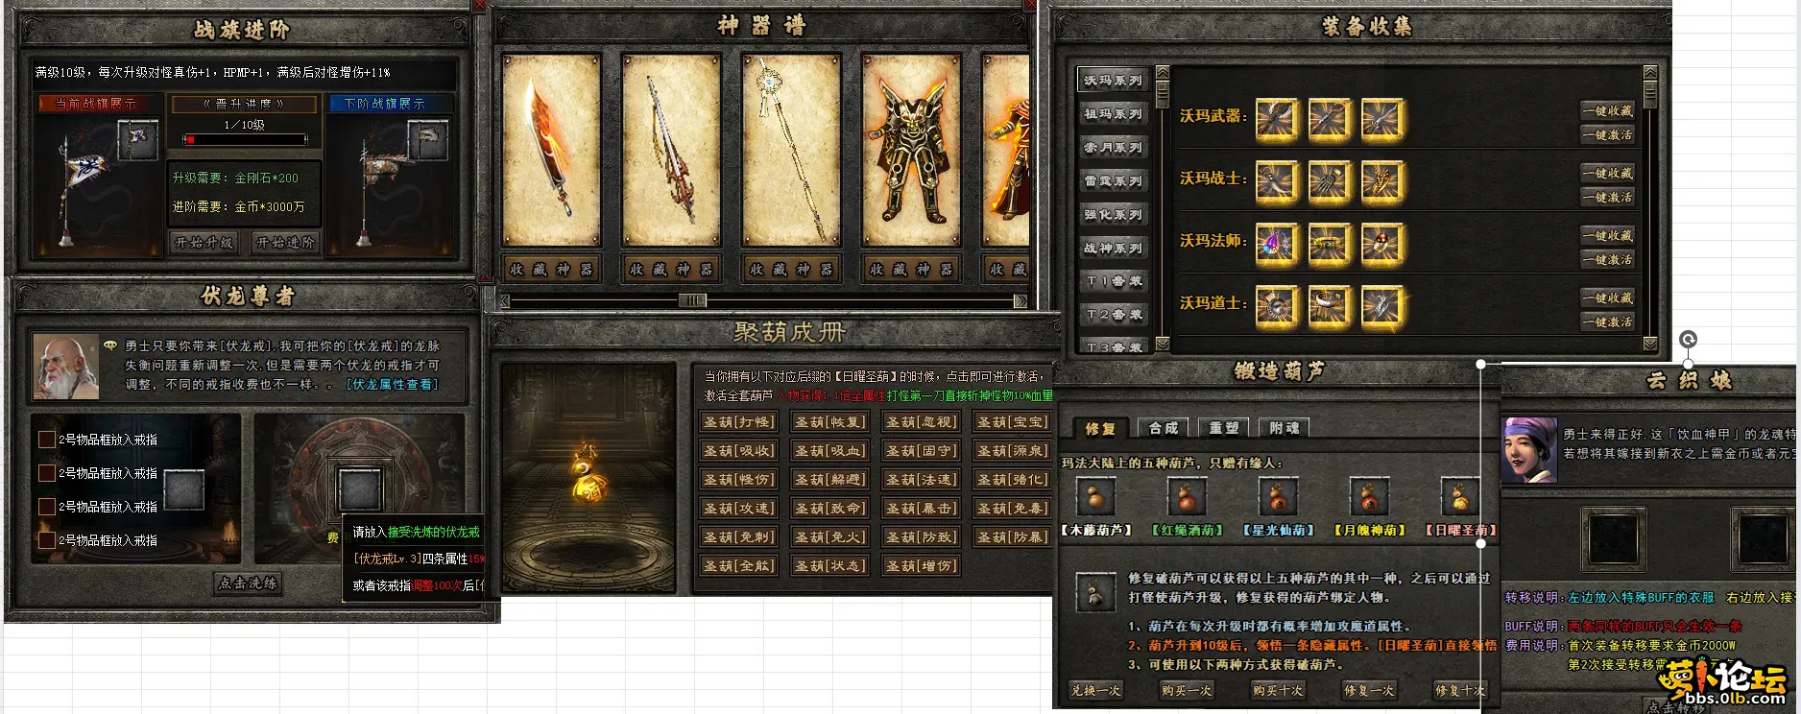Click the series list scroll-down arrow
Screen dimensions: 1801x714
click(1163, 344)
